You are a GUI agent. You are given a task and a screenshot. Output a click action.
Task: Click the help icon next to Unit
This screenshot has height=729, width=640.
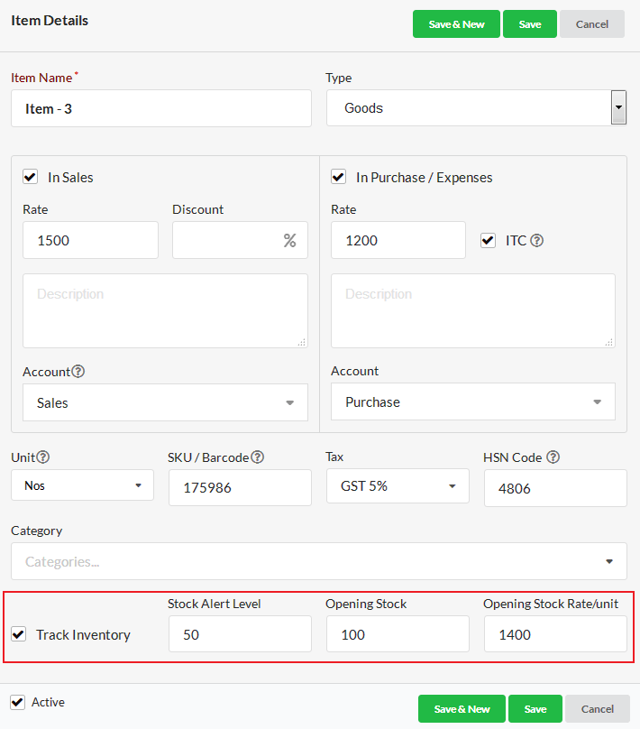click(x=42, y=457)
